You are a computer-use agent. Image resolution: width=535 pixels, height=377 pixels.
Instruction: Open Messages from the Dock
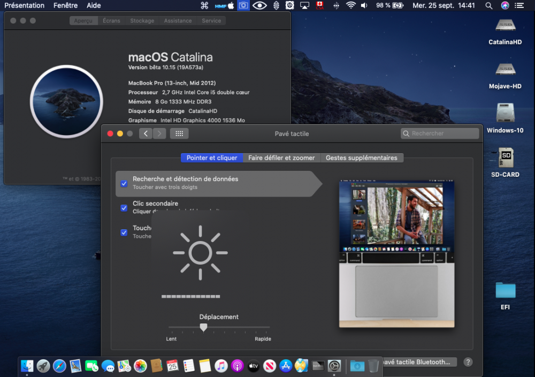point(108,366)
